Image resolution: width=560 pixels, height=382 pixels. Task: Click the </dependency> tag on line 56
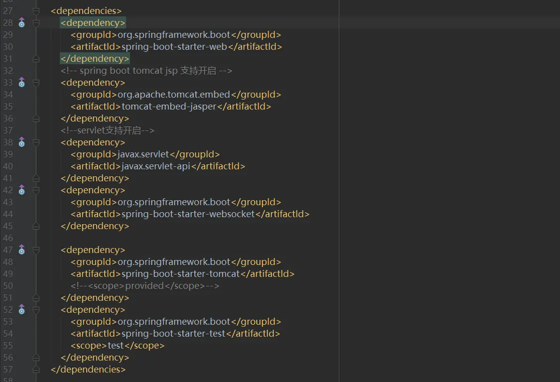95,358
